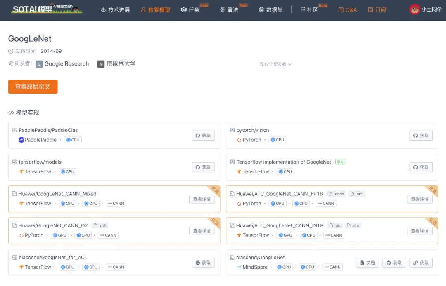Click 获取 button for tensorflow/models

tap(203, 167)
